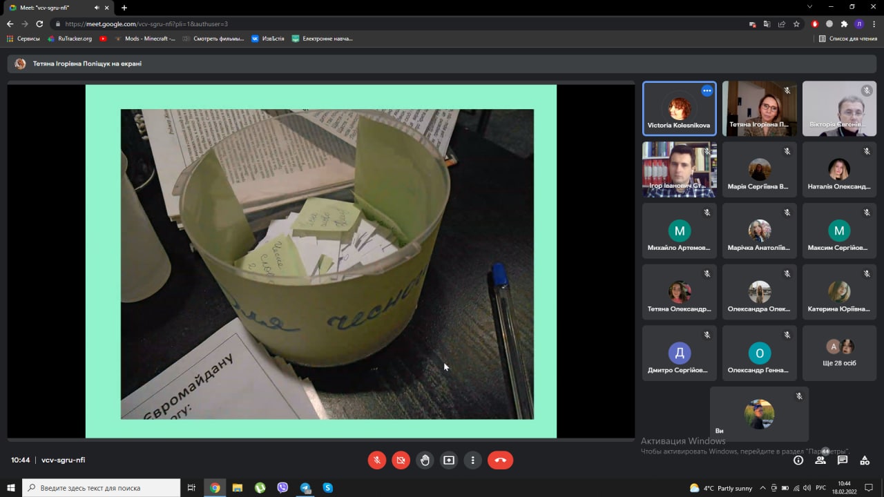The image size is (884, 497).
Task: Open the Telegram app in the taskbar
Action: coord(305,487)
